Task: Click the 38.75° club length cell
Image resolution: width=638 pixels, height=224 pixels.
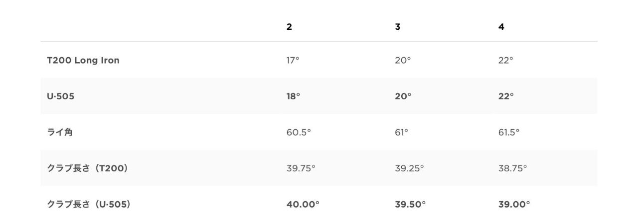Action: tap(512, 168)
